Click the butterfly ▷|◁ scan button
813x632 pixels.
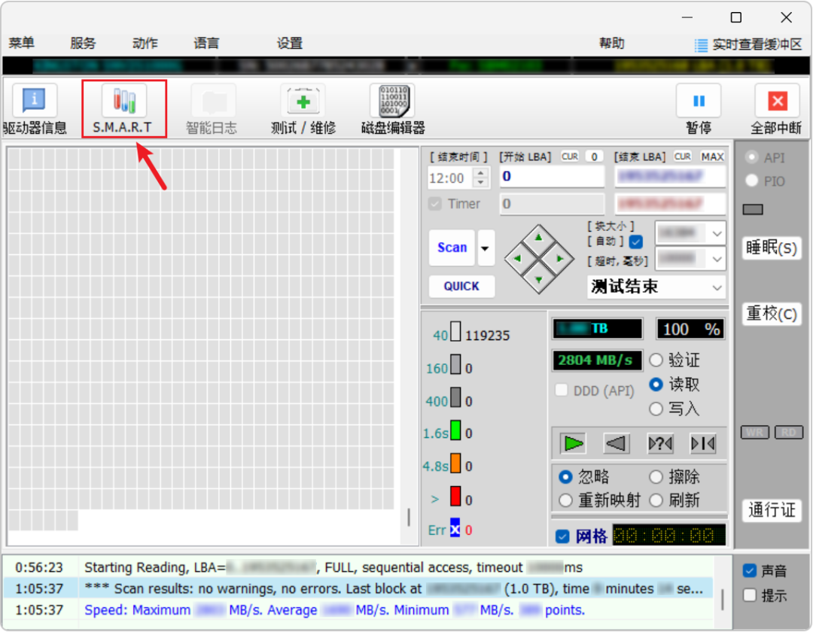[x=703, y=443]
